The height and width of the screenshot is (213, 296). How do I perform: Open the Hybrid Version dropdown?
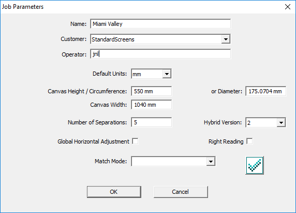point(281,123)
